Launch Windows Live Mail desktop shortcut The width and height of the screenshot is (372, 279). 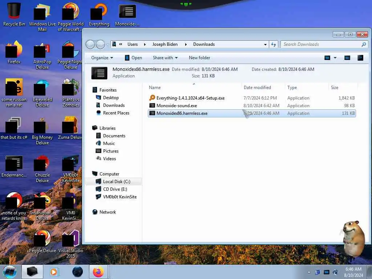coord(42,17)
